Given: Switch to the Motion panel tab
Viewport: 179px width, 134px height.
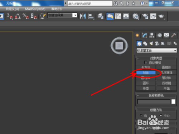Looking at the screenshot, I should [159, 35].
